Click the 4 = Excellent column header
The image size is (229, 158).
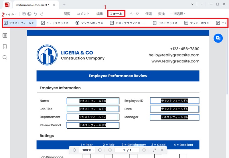[183, 145]
